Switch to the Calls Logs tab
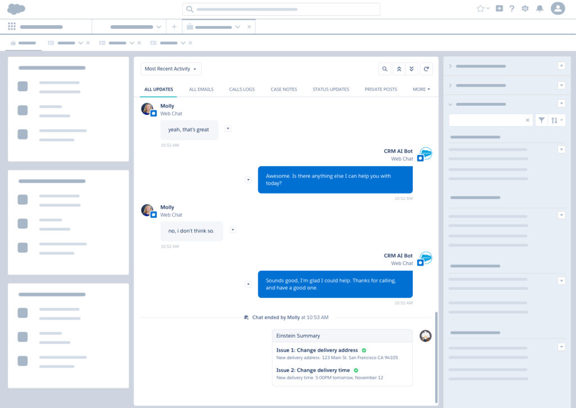Image resolution: width=576 pixels, height=408 pixels. [x=242, y=89]
